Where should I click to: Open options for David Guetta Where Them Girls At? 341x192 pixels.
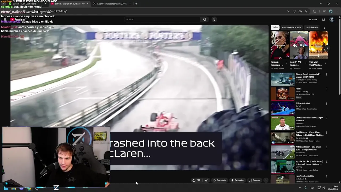[327, 133]
